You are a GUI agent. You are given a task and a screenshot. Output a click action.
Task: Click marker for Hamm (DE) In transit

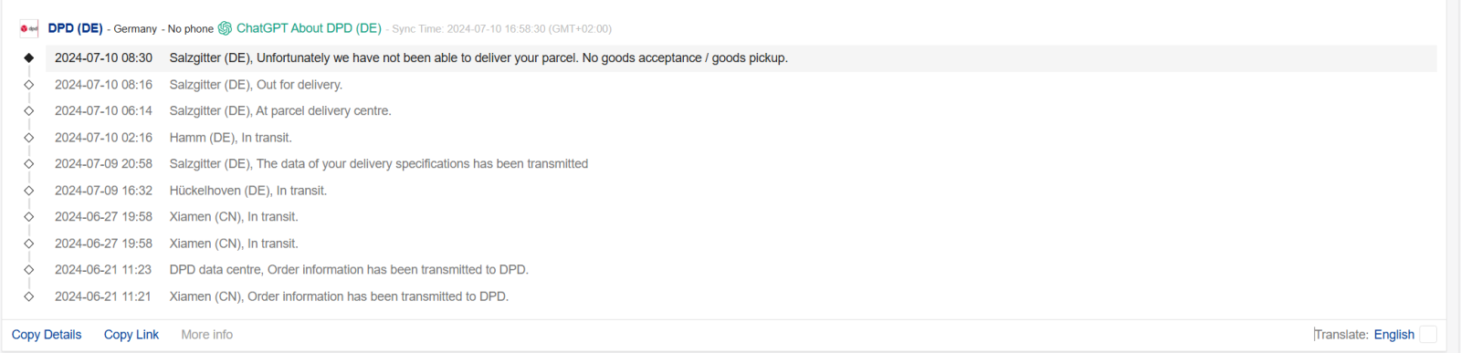(x=29, y=138)
